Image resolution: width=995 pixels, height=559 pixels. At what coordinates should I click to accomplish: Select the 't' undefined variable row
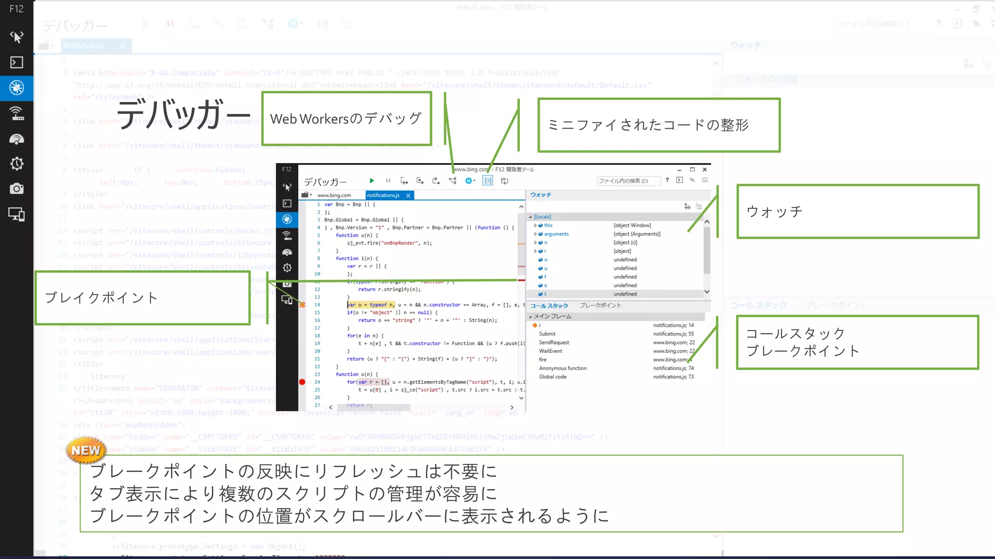[x=616, y=294]
